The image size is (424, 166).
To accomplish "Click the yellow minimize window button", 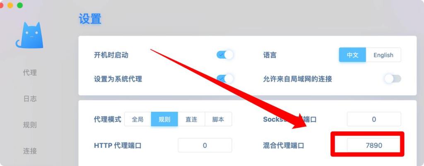I will click(x=10, y=5).
